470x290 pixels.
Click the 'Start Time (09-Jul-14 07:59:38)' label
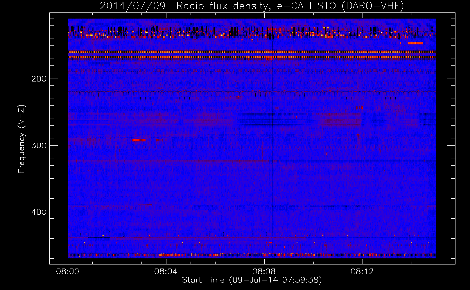click(252, 280)
